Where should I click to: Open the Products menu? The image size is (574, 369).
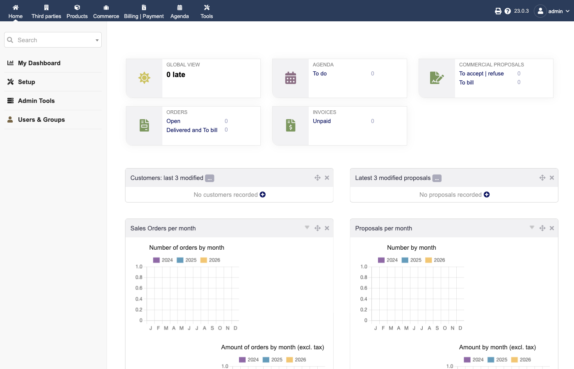[x=77, y=11]
